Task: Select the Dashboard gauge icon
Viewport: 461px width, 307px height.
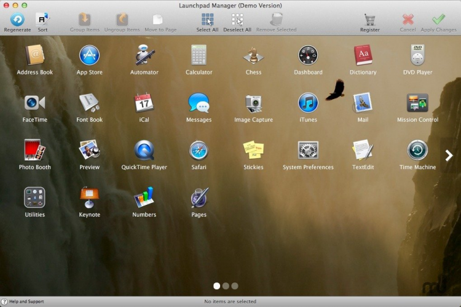Action: click(x=308, y=55)
